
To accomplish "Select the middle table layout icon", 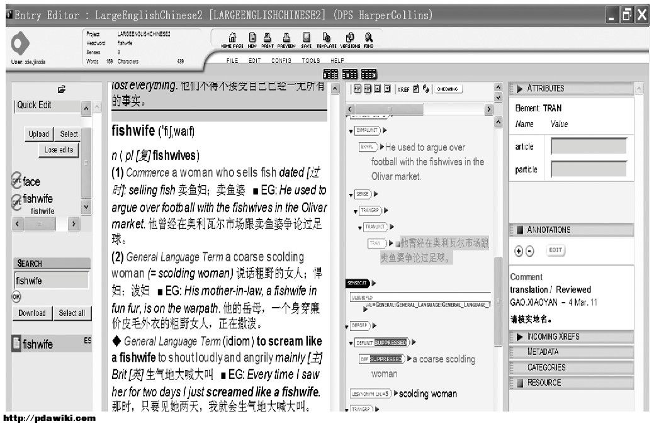I will pyautogui.click(x=350, y=74).
